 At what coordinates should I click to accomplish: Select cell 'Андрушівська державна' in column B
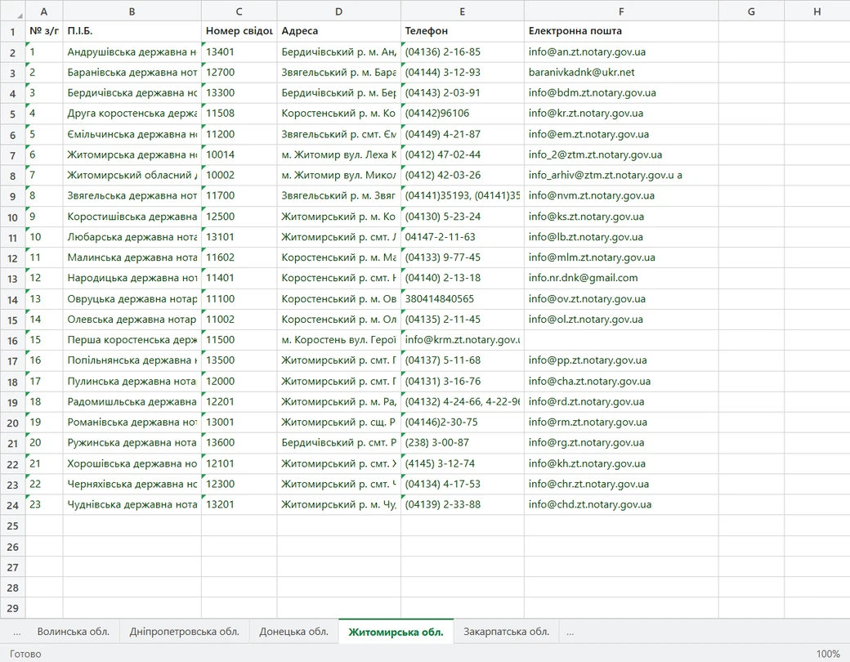click(x=132, y=52)
